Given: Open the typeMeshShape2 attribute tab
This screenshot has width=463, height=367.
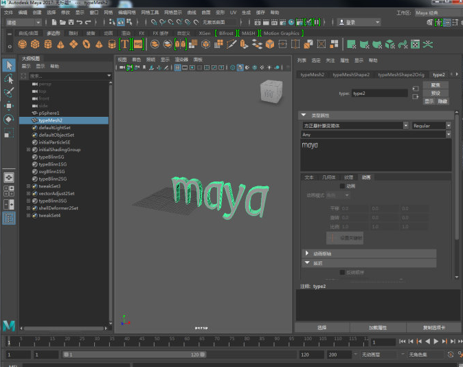Looking at the screenshot, I should (x=351, y=74).
